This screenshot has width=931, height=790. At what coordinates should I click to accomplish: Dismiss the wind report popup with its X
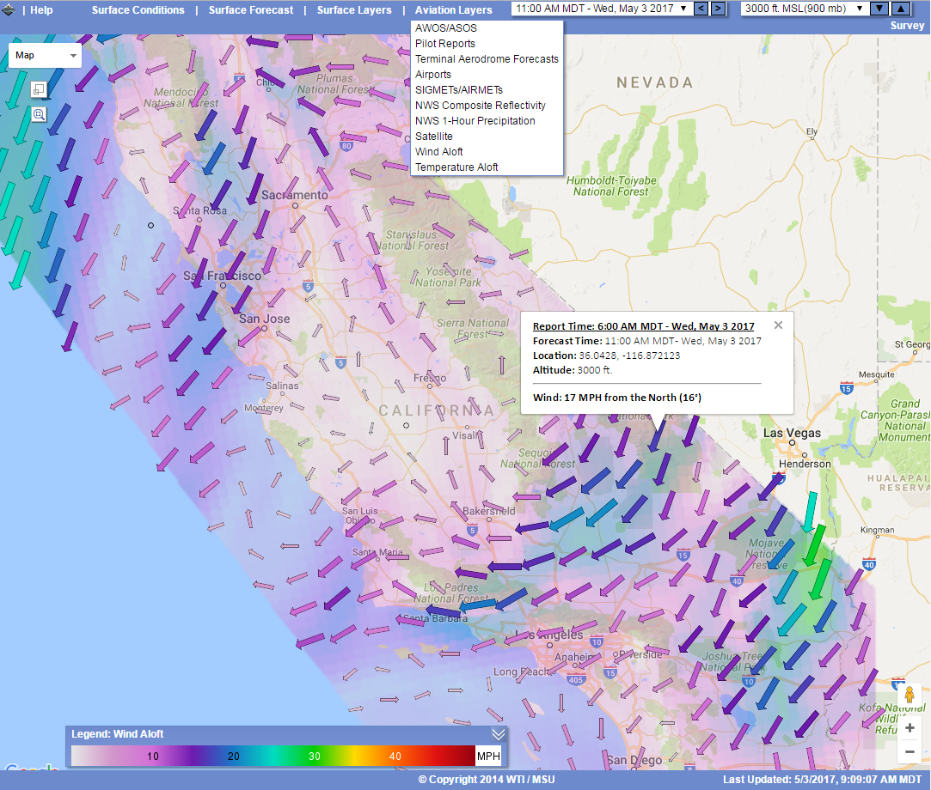pyautogui.click(x=778, y=325)
